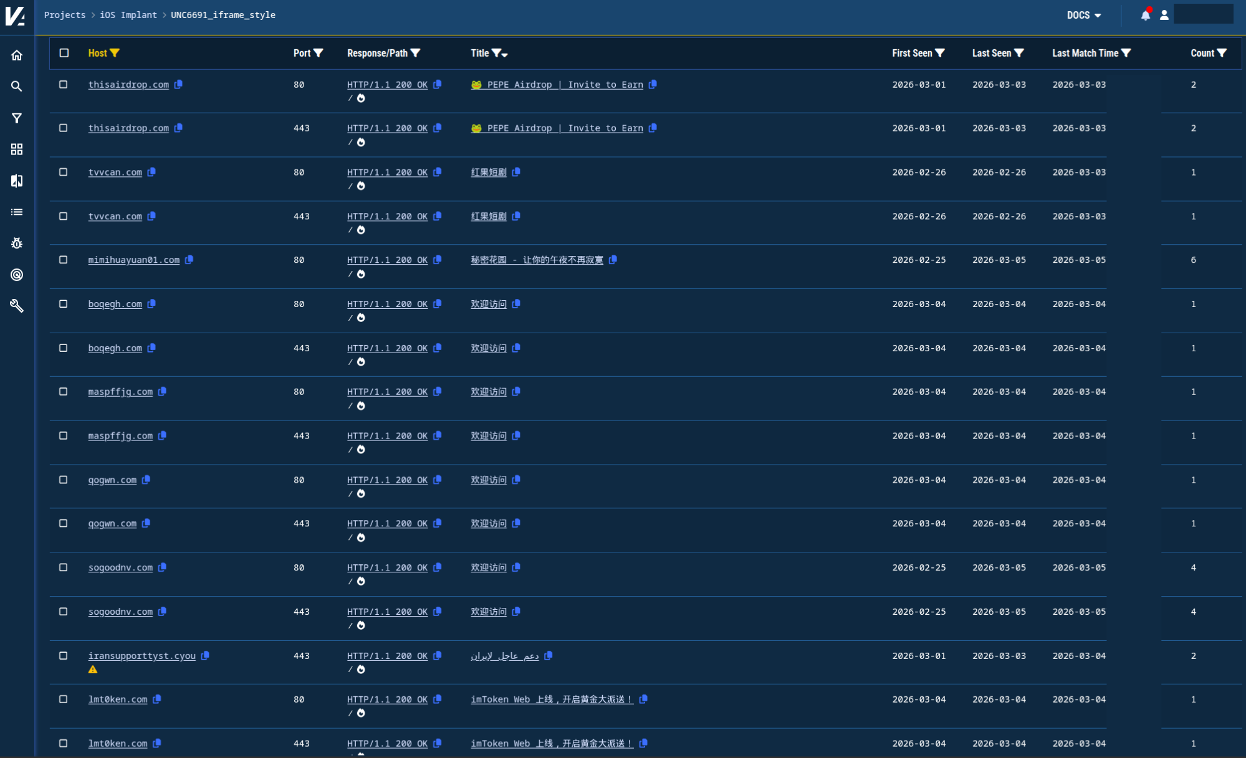Select the iransupporttyst.cyou row checkbox
Viewport: 1246px width, 758px height.
tap(64, 655)
